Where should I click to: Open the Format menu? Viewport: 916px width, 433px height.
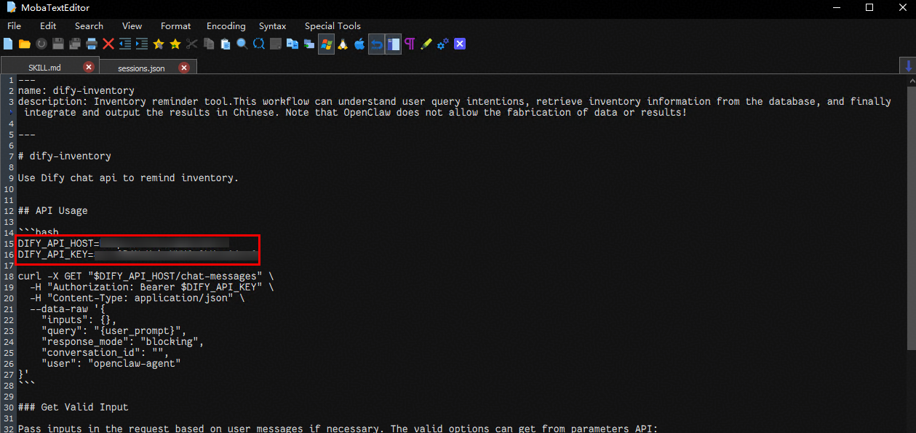(176, 26)
